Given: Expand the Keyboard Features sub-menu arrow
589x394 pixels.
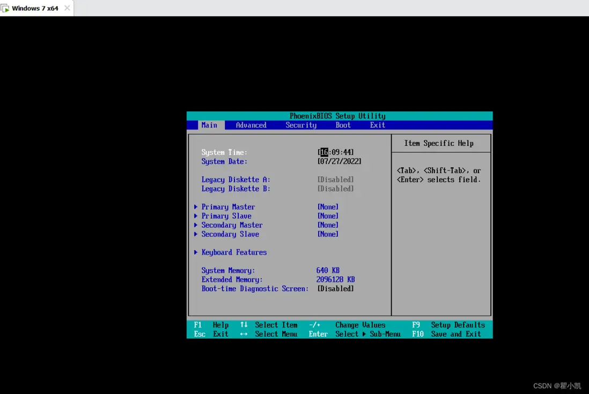Looking at the screenshot, I should point(196,252).
